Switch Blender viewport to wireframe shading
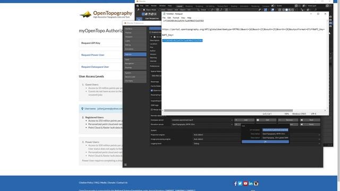340x191 pixels. 283,10
